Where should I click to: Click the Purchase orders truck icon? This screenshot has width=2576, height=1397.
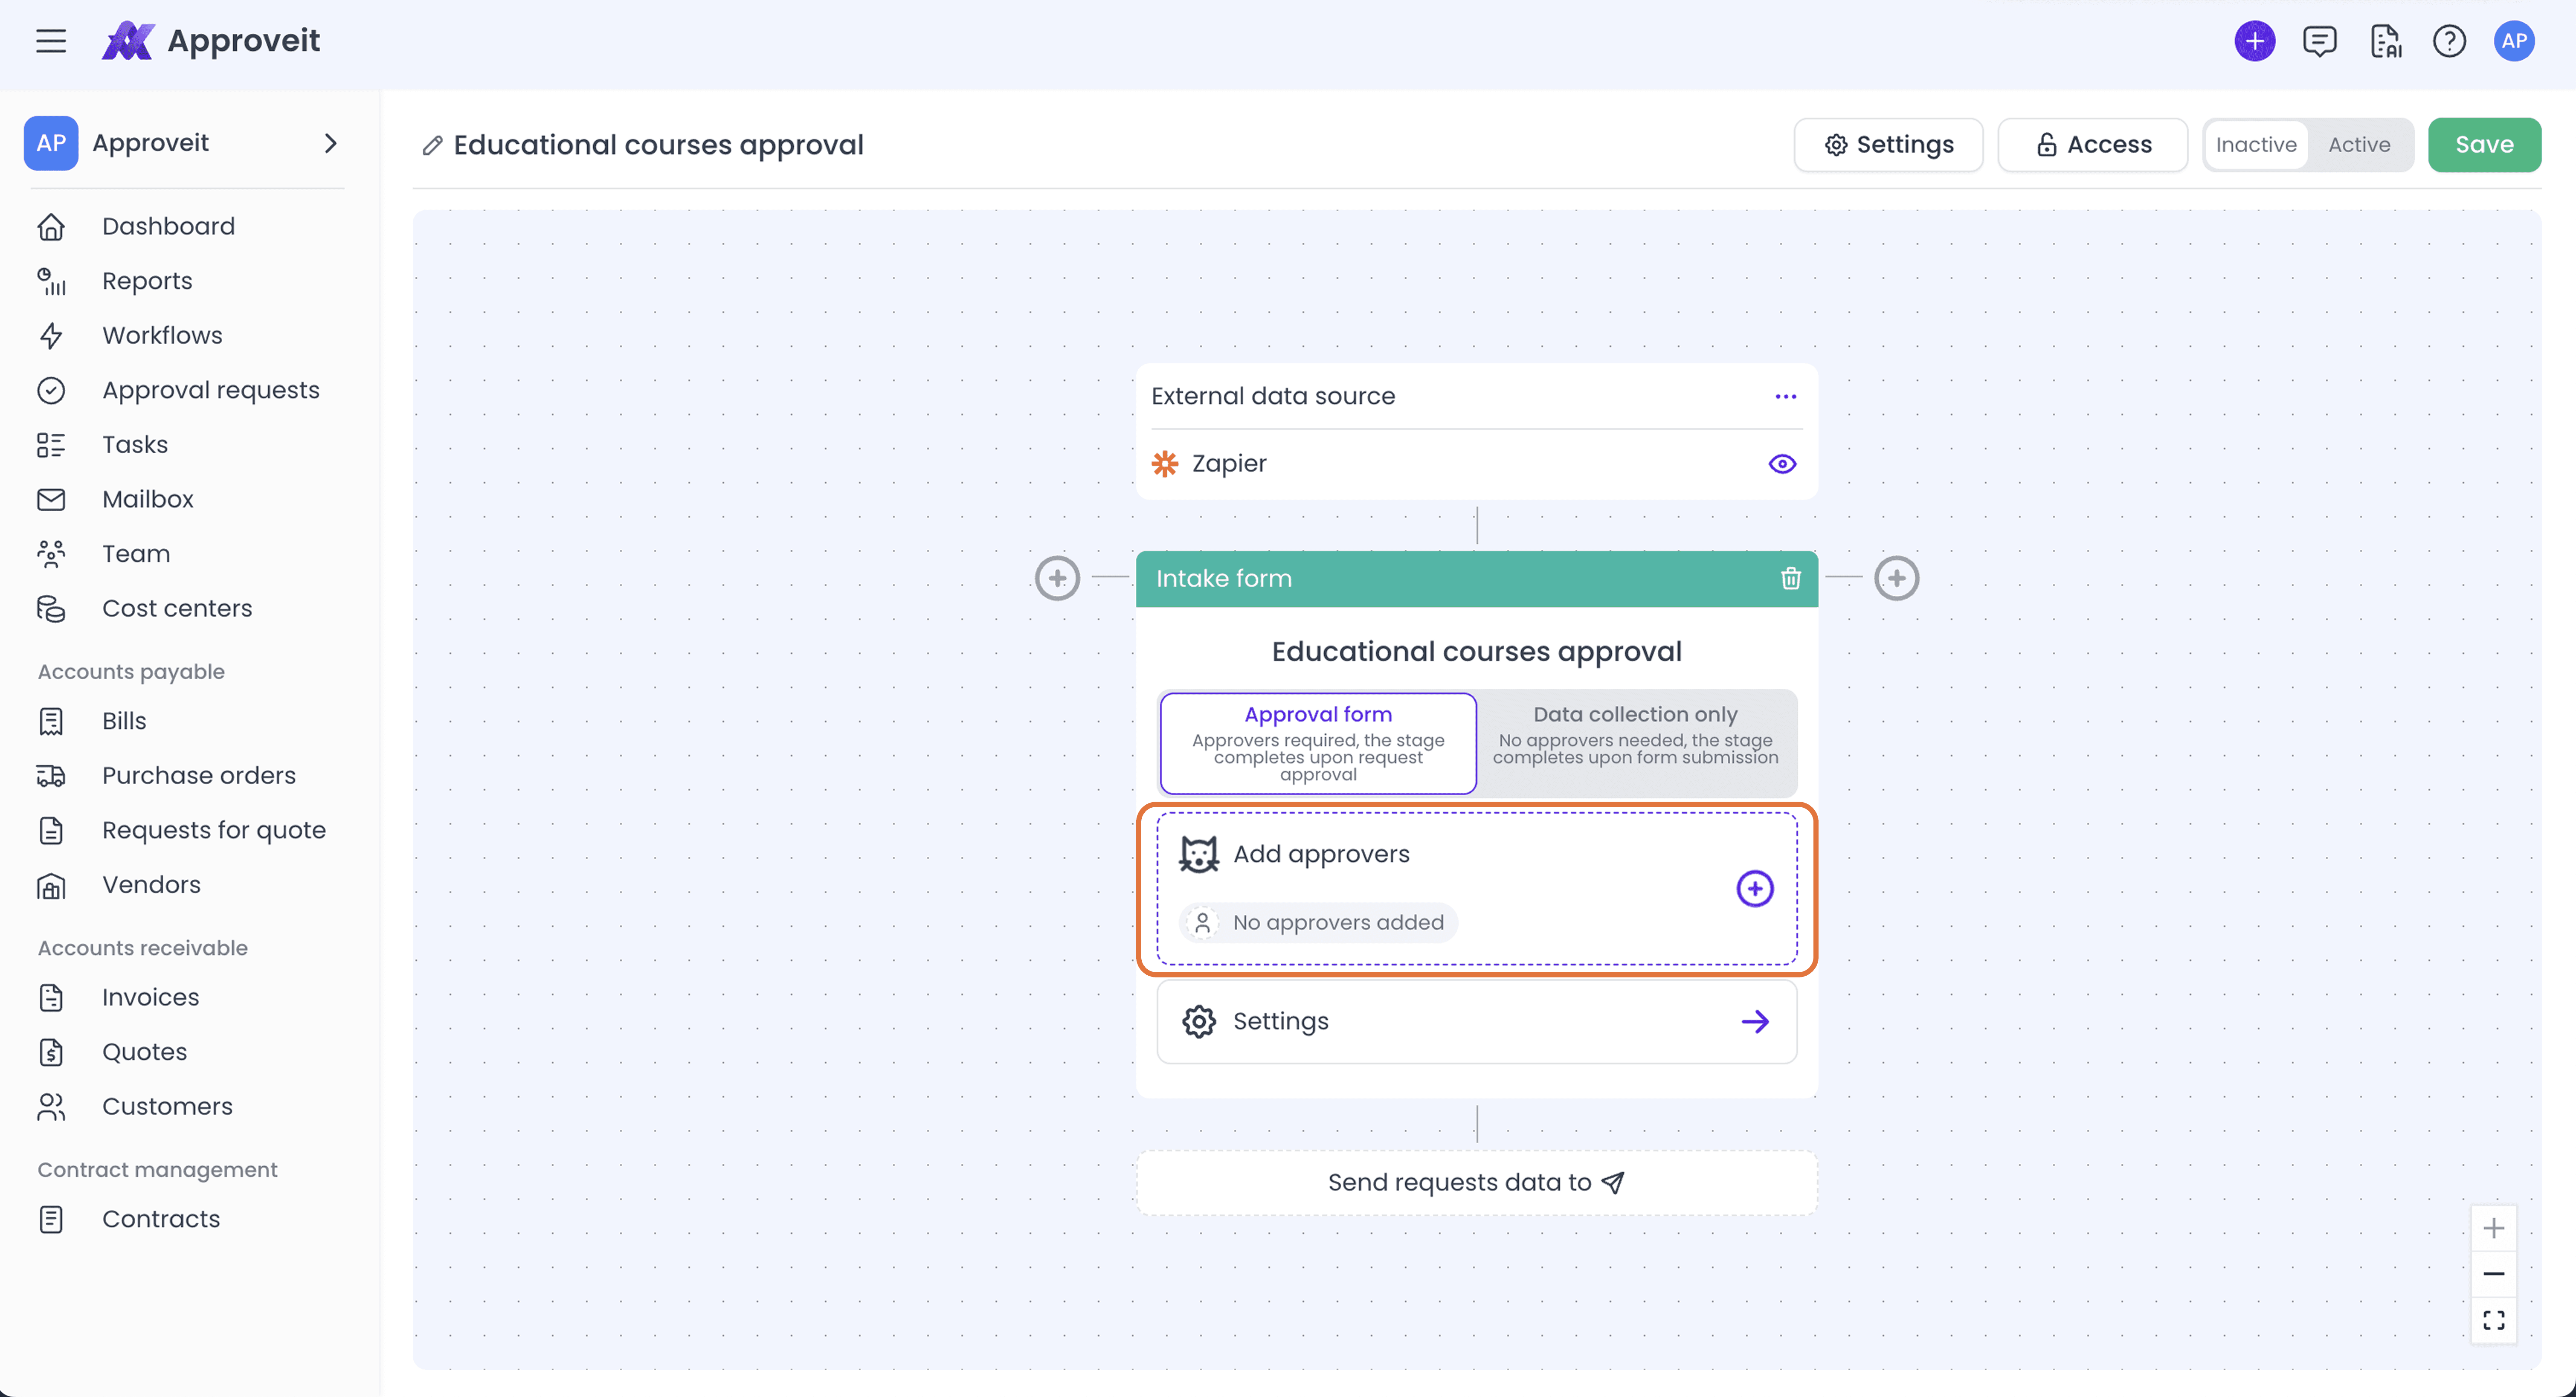[51, 776]
